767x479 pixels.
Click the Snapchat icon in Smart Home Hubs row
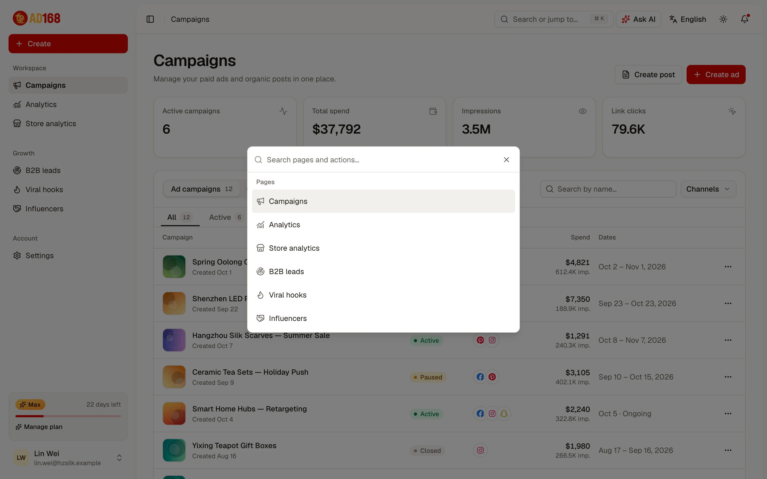pos(504,414)
